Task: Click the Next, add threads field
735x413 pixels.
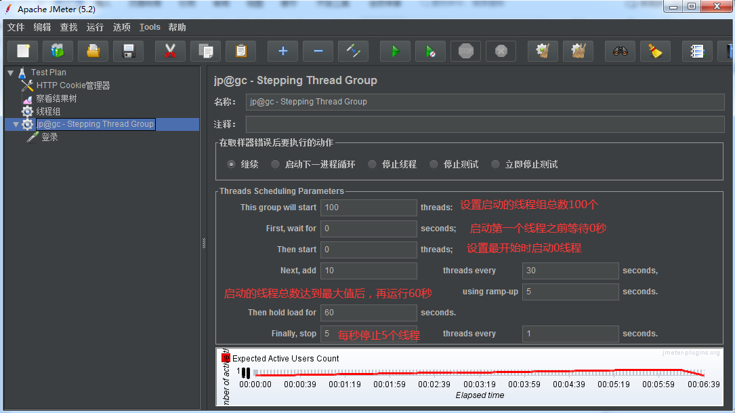Action: [369, 271]
